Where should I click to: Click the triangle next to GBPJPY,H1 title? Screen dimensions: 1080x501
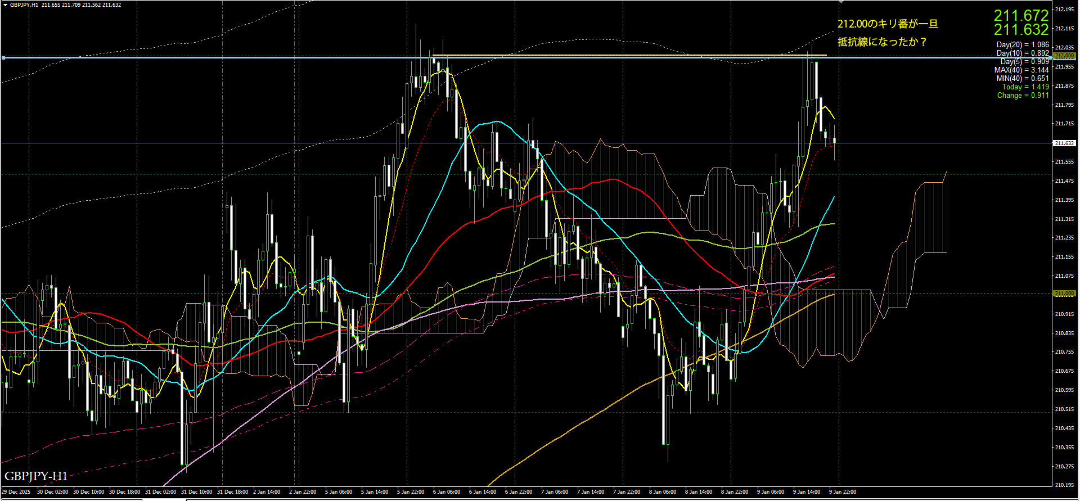pyautogui.click(x=4, y=5)
